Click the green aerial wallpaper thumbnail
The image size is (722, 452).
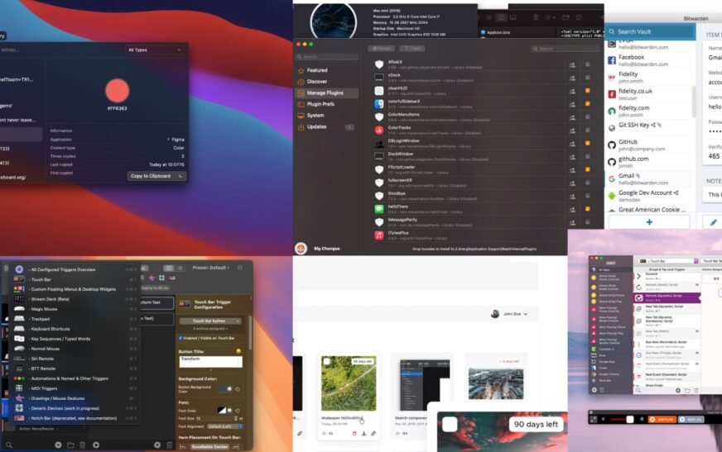[349, 383]
